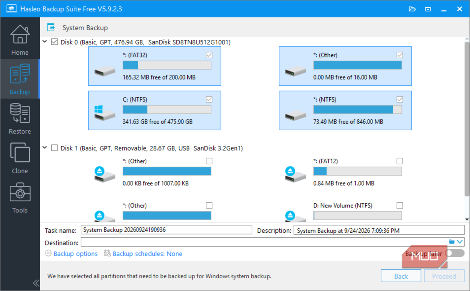470x291 pixels.
Task: Click the Back button
Action: [x=401, y=276]
